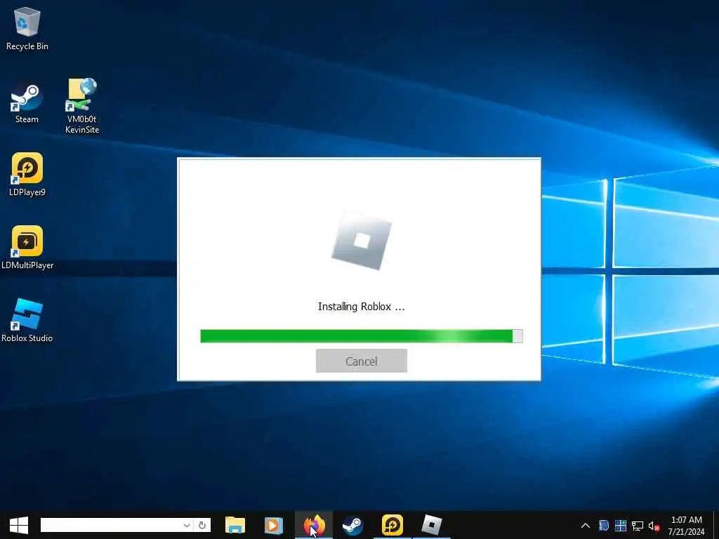Click the blue tray application icon
Image resolution: width=719 pixels, height=539 pixels.
coord(603,526)
